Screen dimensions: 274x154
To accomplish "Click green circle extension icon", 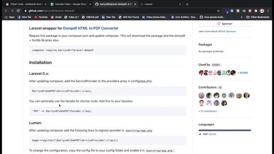I will click(232, 11).
